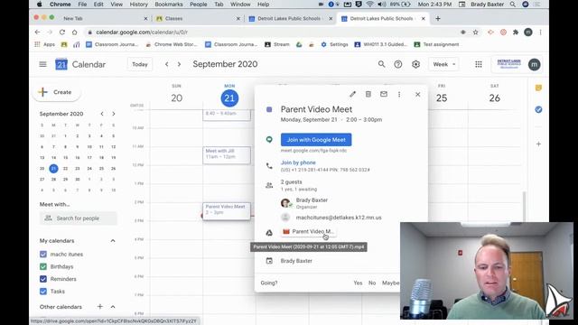Open Chrome extensions puzzle icon
The width and height of the screenshot is (578, 325).
click(516, 32)
